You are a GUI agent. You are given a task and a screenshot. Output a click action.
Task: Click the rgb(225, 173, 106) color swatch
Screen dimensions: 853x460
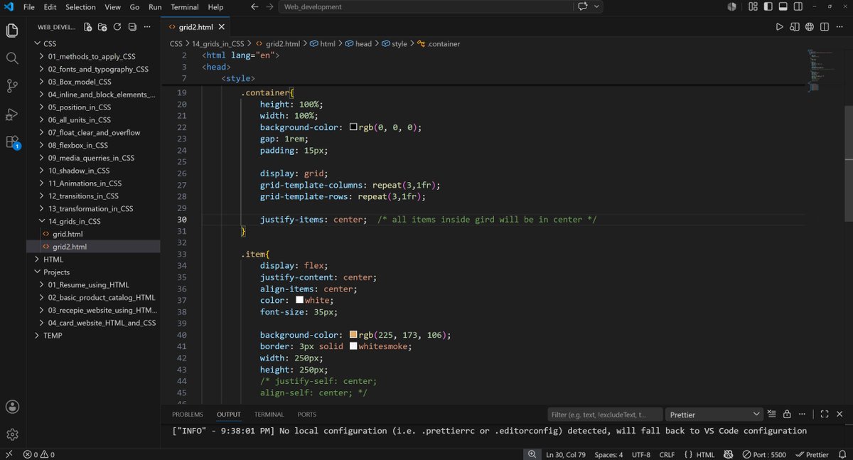point(353,335)
